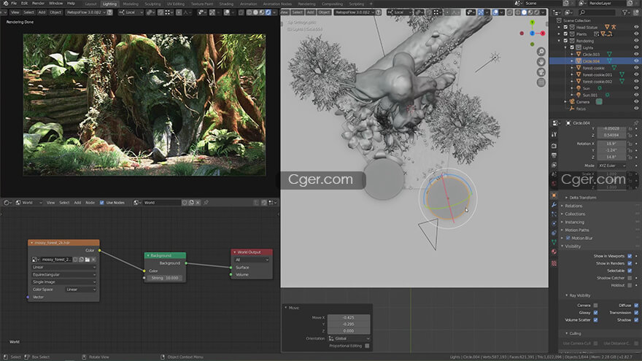
Task: Open outliner filter funnel dropdown
Action: (627, 12)
